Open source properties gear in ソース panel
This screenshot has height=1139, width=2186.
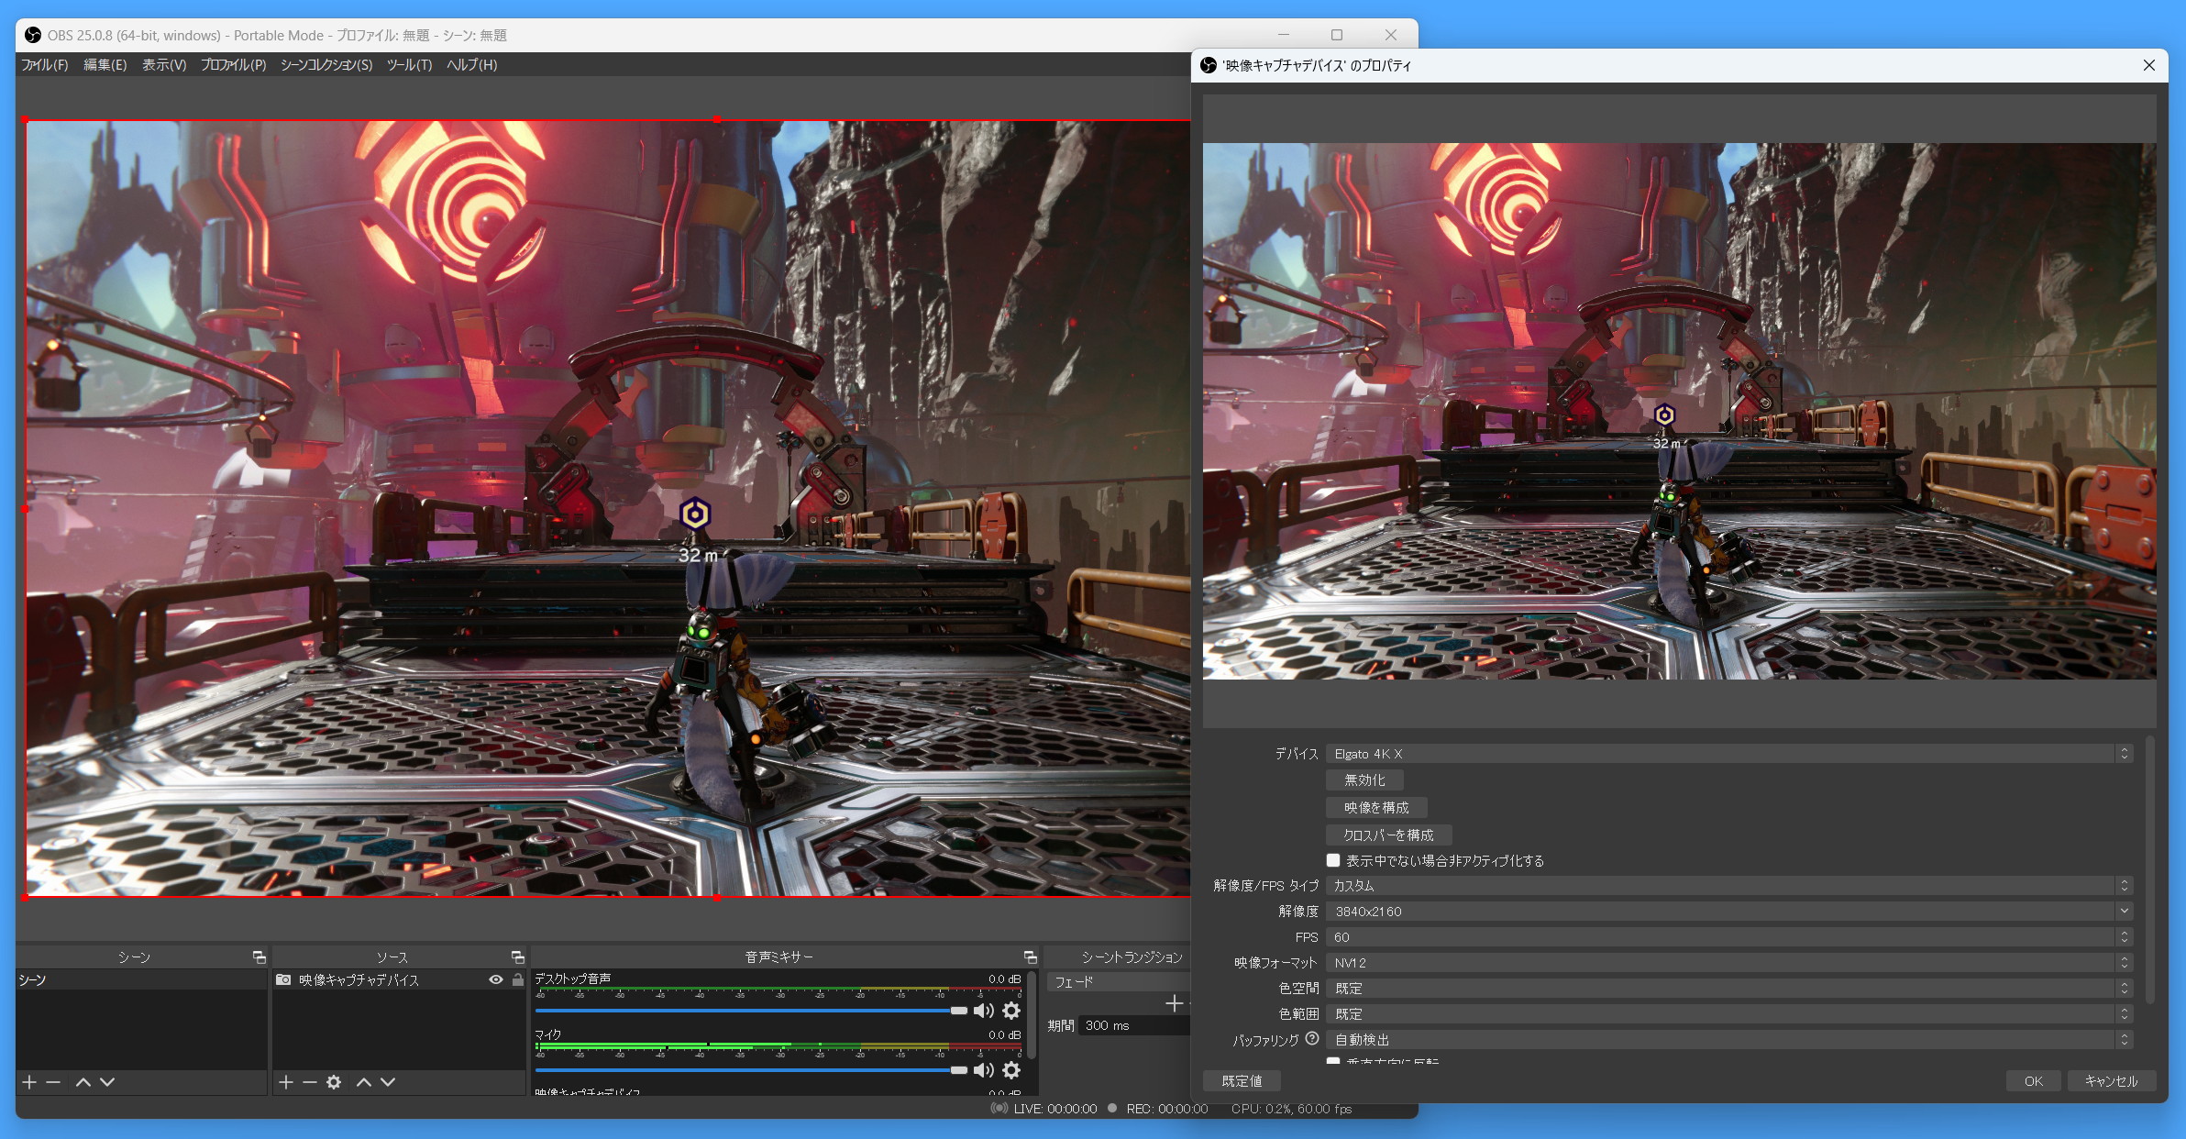click(334, 1082)
